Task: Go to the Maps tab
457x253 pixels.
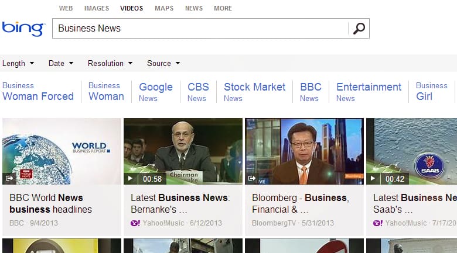Action: click(x=164, y=8)
